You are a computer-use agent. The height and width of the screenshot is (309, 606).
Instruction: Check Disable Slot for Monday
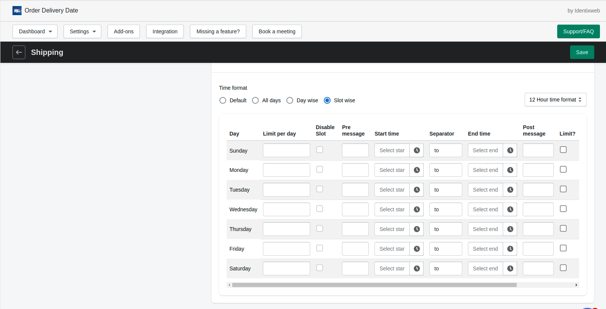coord(320,169)
